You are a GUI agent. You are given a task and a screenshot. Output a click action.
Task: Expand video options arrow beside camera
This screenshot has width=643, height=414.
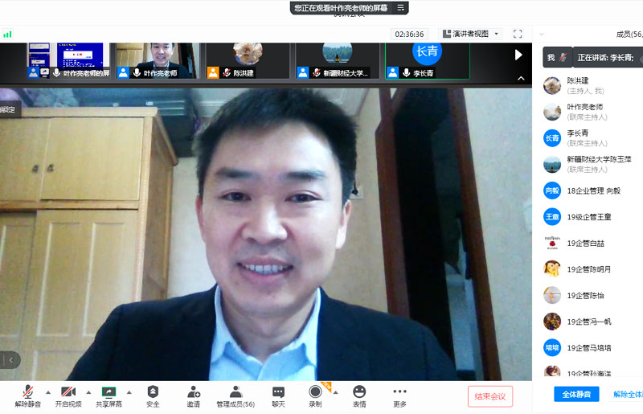88,392
